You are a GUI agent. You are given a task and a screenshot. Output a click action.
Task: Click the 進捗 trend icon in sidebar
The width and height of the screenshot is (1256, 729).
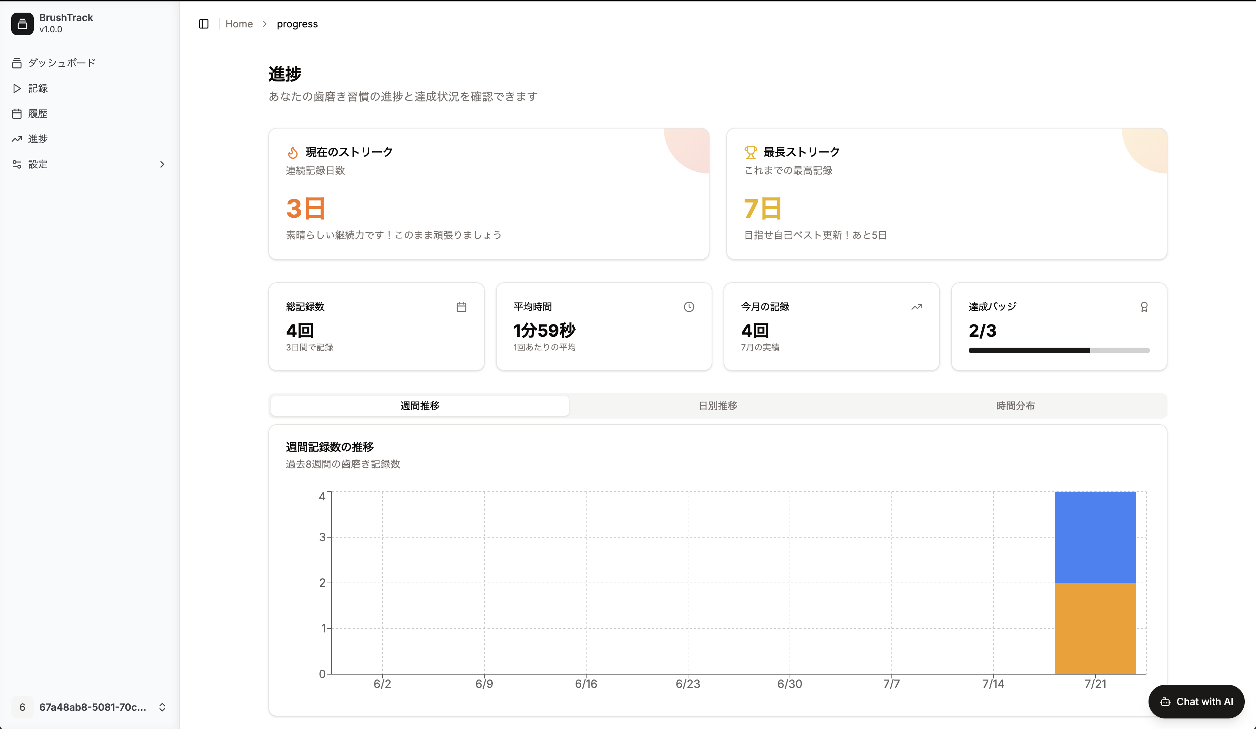pyautogui.click(x=17, y=139)
